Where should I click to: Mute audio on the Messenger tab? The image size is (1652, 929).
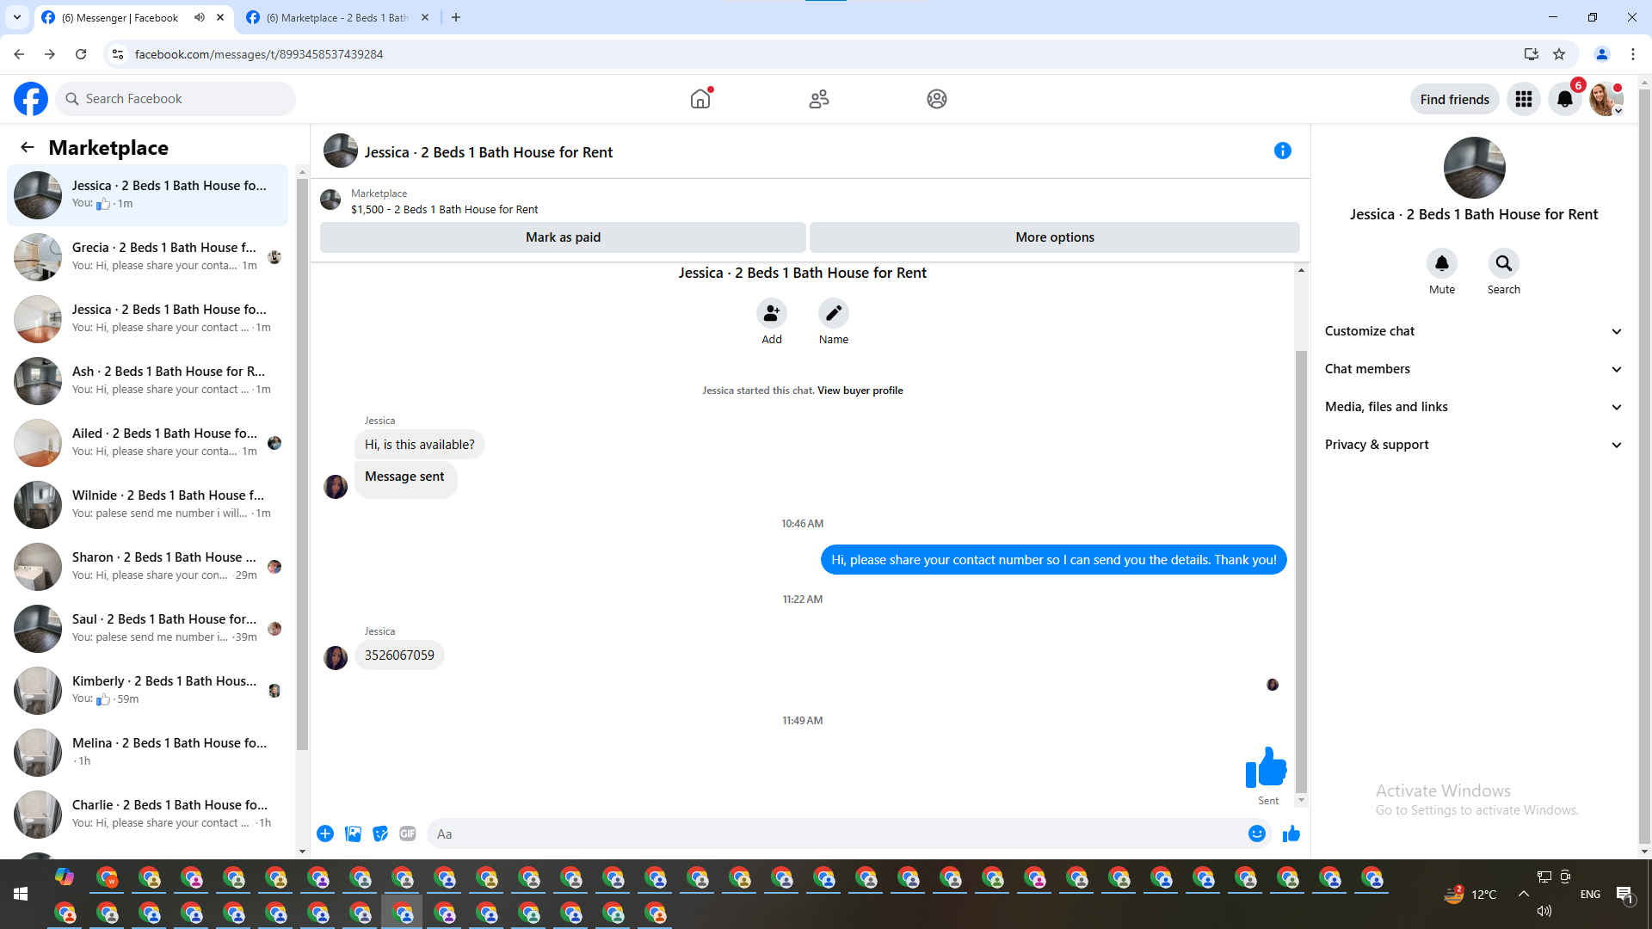coord(200,17)
